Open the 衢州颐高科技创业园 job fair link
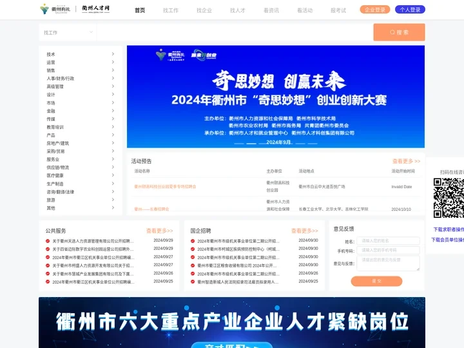 (165, 186)
